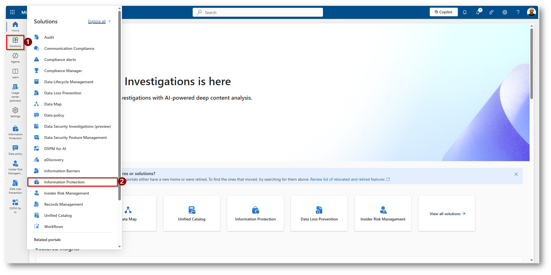Dismiss the info banner with X

click(516, 174)
